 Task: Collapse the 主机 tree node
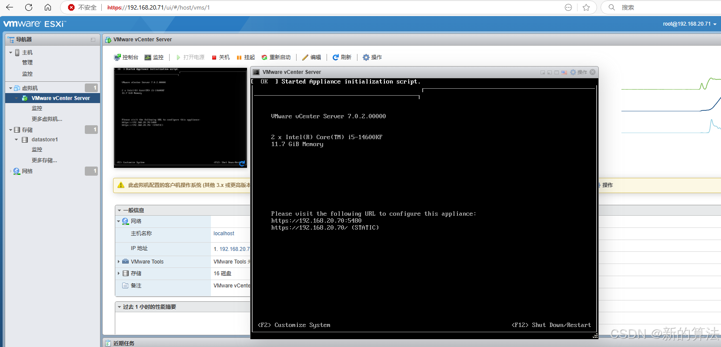point(10,53)
